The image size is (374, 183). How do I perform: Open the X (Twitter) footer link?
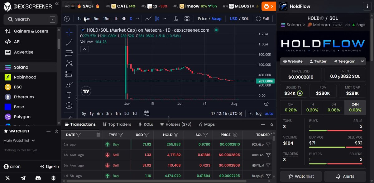[8, 178]
